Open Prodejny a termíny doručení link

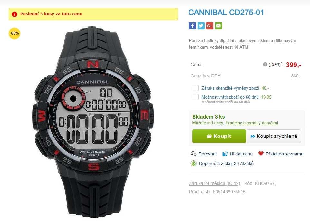tap(252, 123)
